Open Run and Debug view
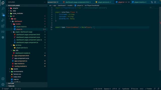This screenshot has width=161, height=90. [x=3, y=20]
